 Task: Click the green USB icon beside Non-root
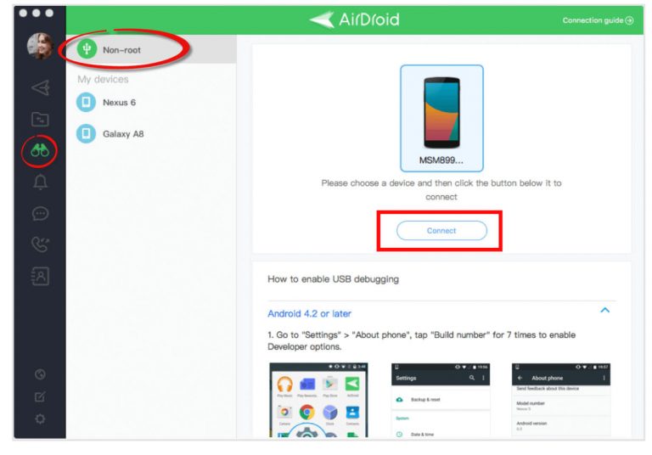tap(87, 49)
